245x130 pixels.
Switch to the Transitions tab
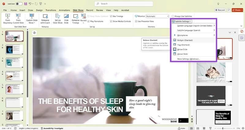click(51, 10)
